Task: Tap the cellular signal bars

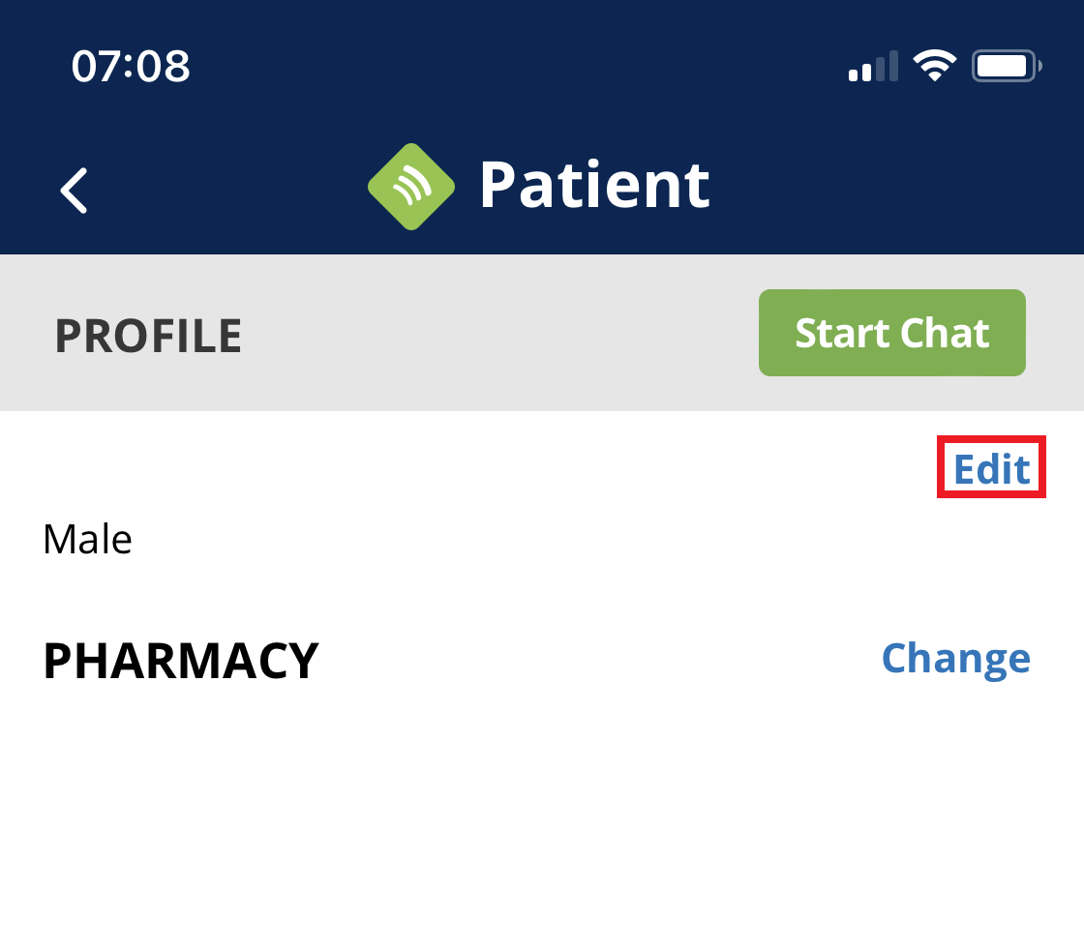Action: pos(873,68)
